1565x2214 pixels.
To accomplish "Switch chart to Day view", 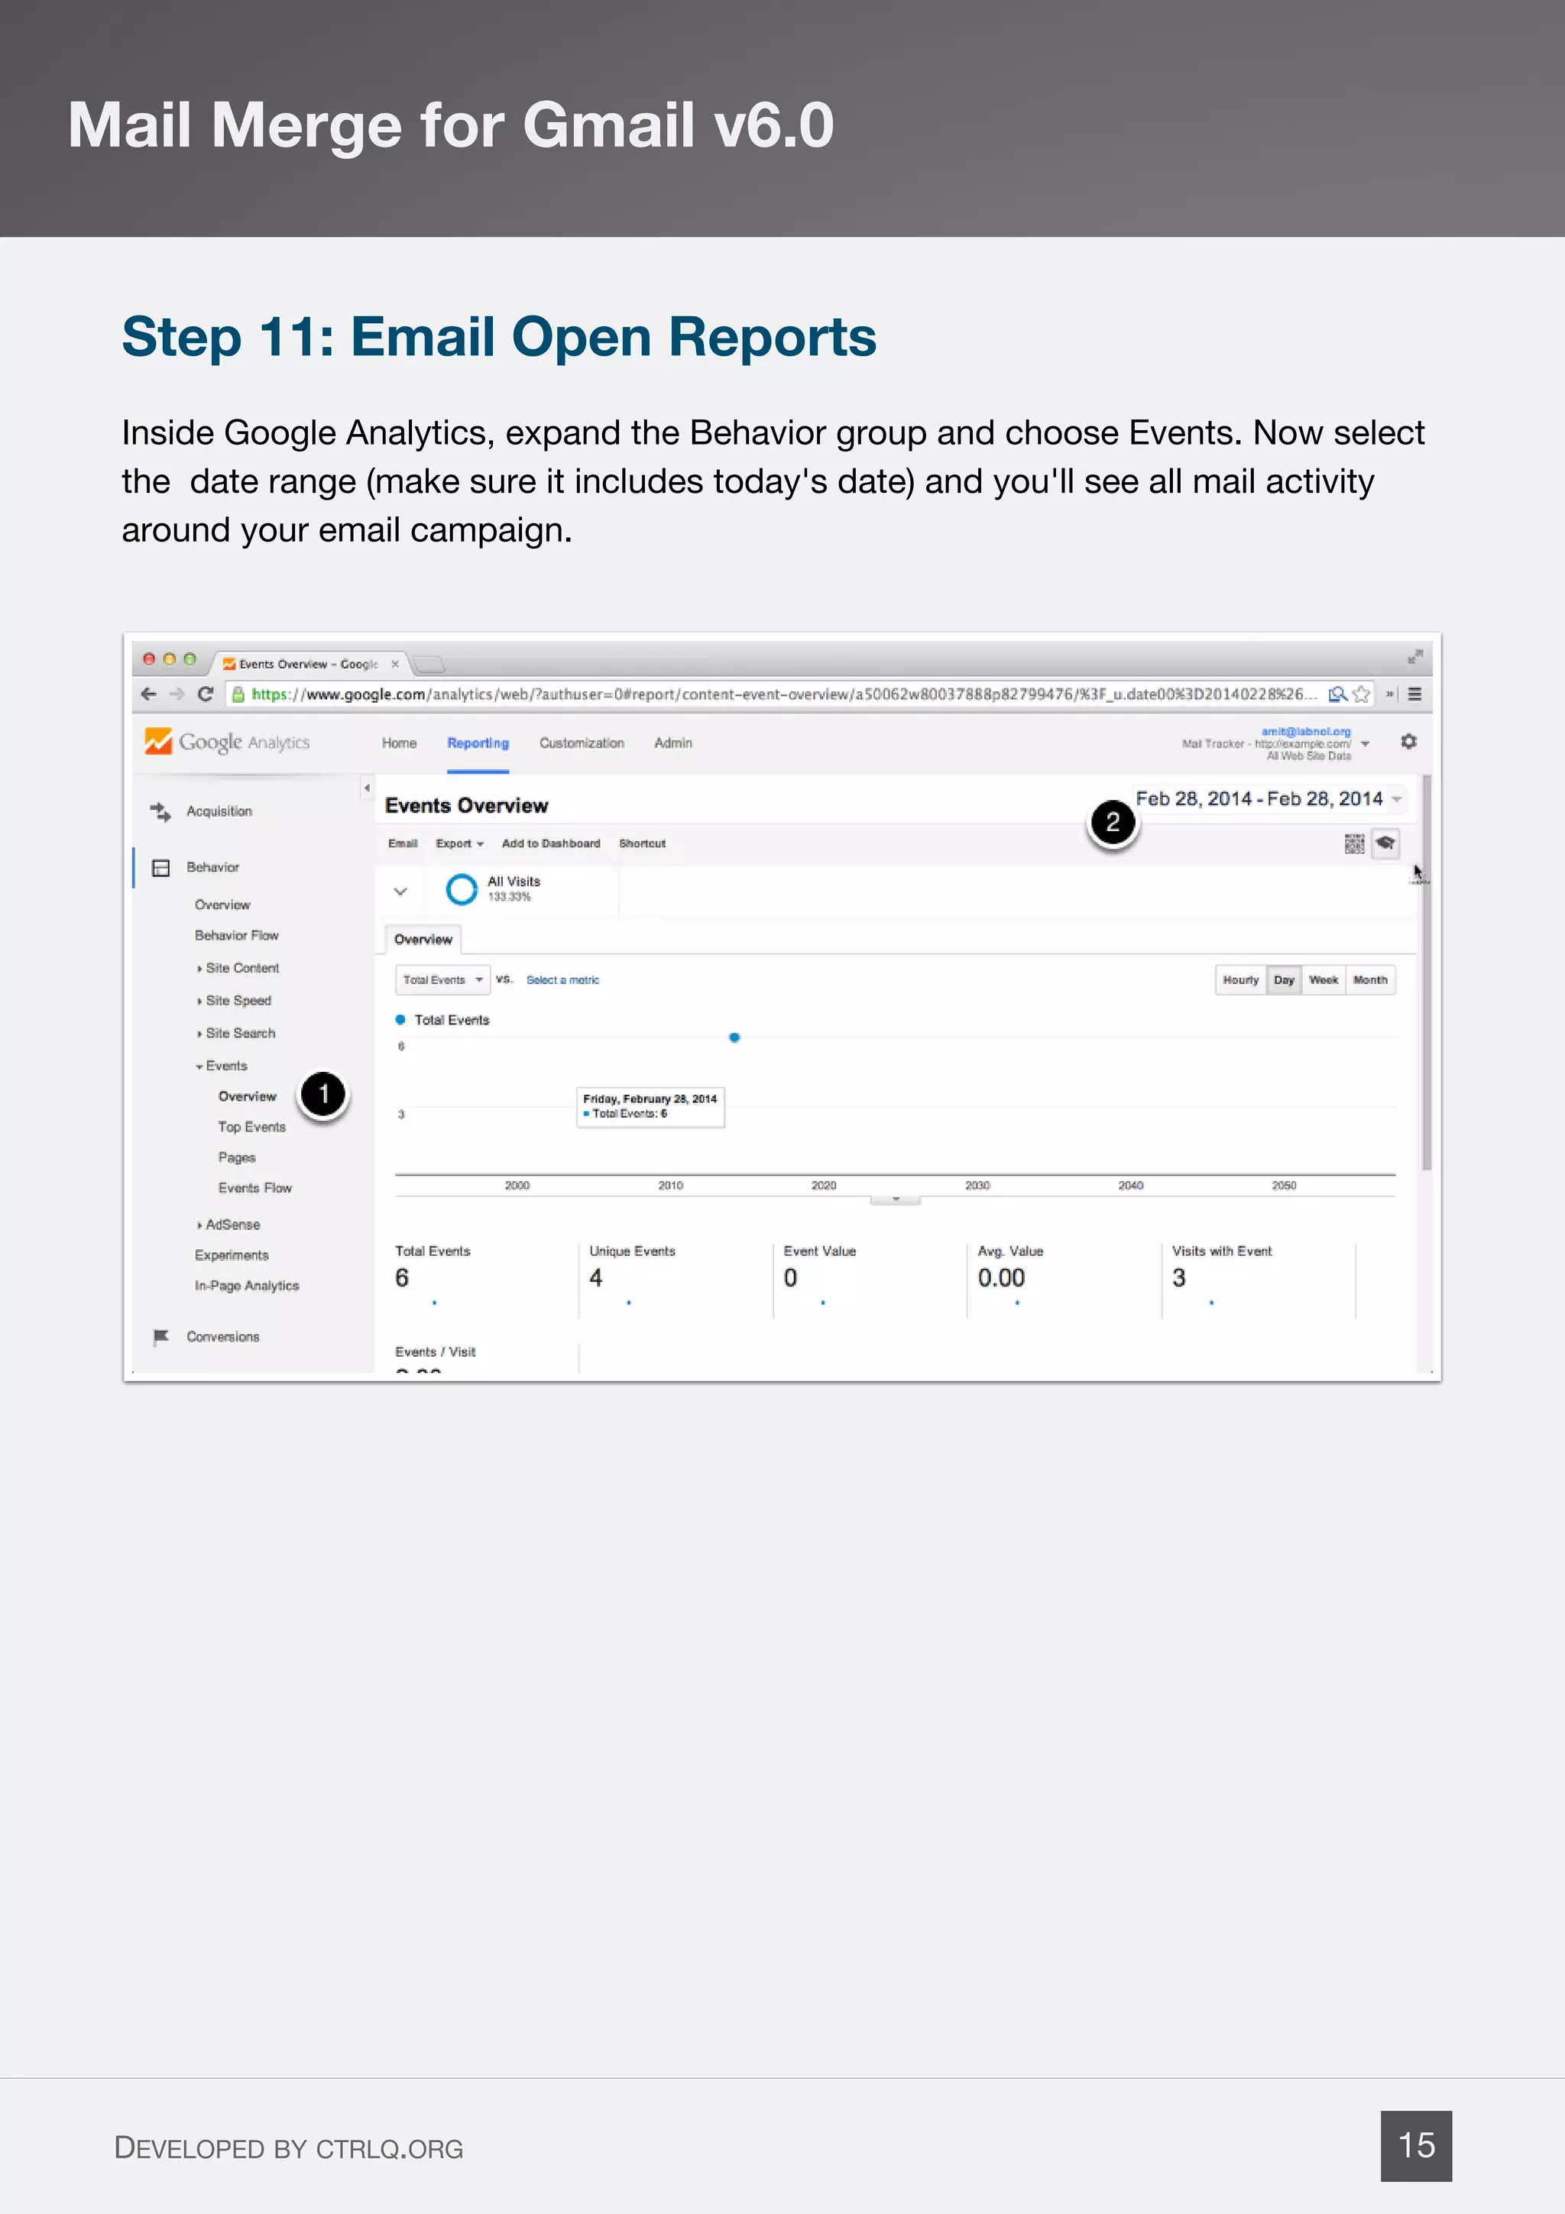I will point(1284,979).
